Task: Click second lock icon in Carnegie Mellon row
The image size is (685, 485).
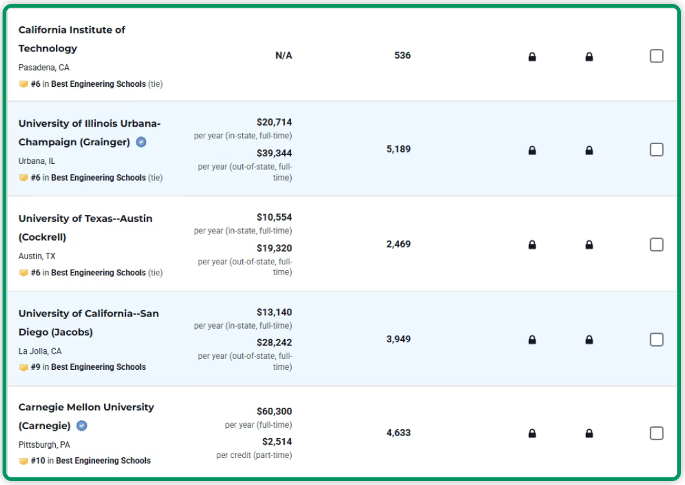Action: point(589,434)
